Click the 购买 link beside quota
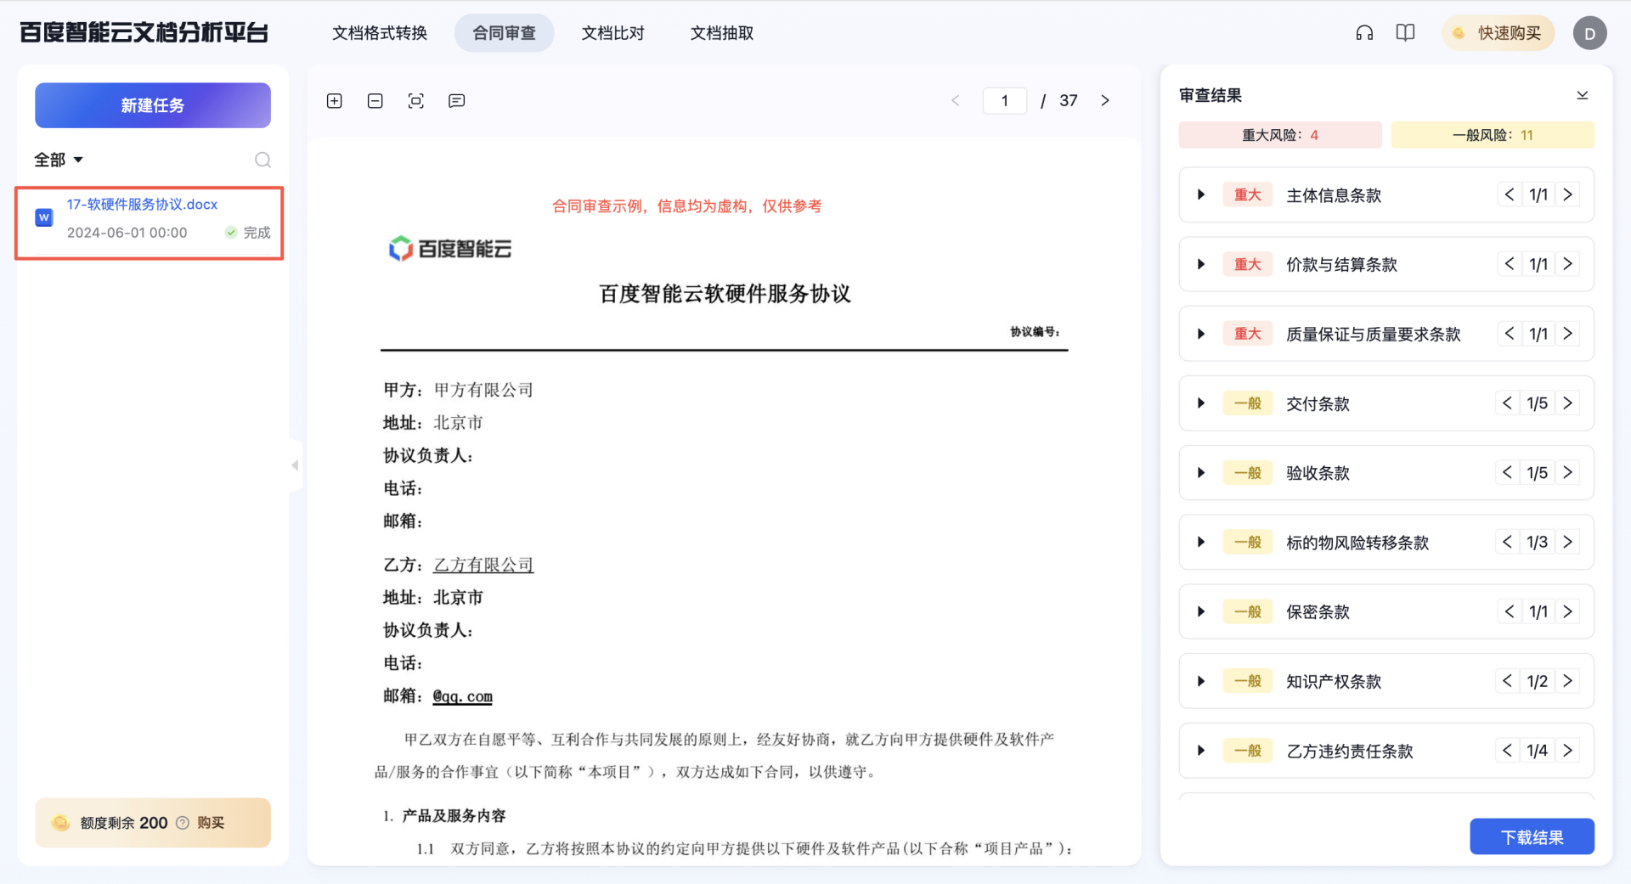This screenshot has height=884, width=1631. [211, 823]
